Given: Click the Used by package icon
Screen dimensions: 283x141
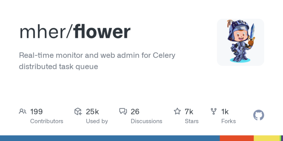Looking at the screenshot, I should [x=78, y=112].
